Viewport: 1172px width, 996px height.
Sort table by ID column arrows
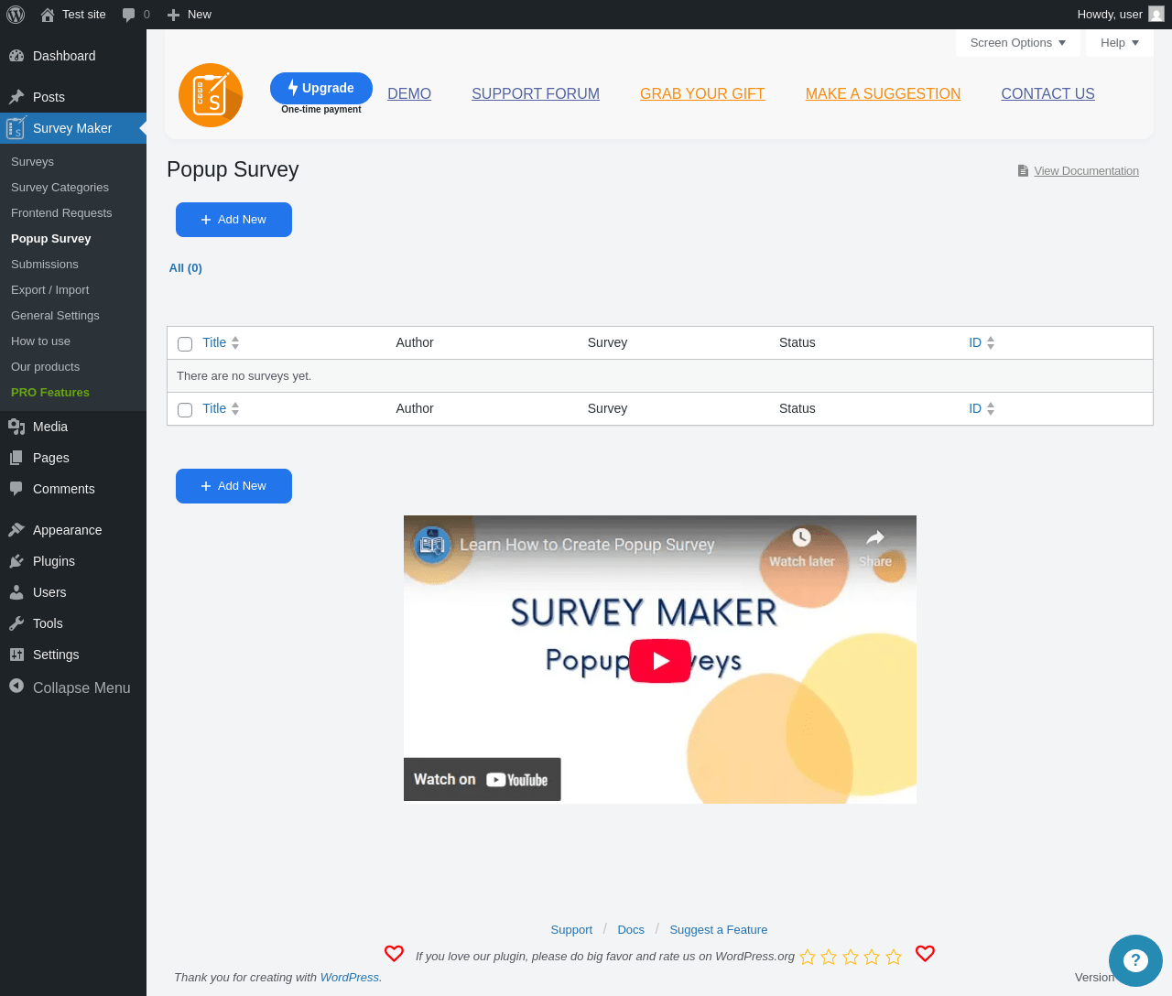tap(991, 342)
